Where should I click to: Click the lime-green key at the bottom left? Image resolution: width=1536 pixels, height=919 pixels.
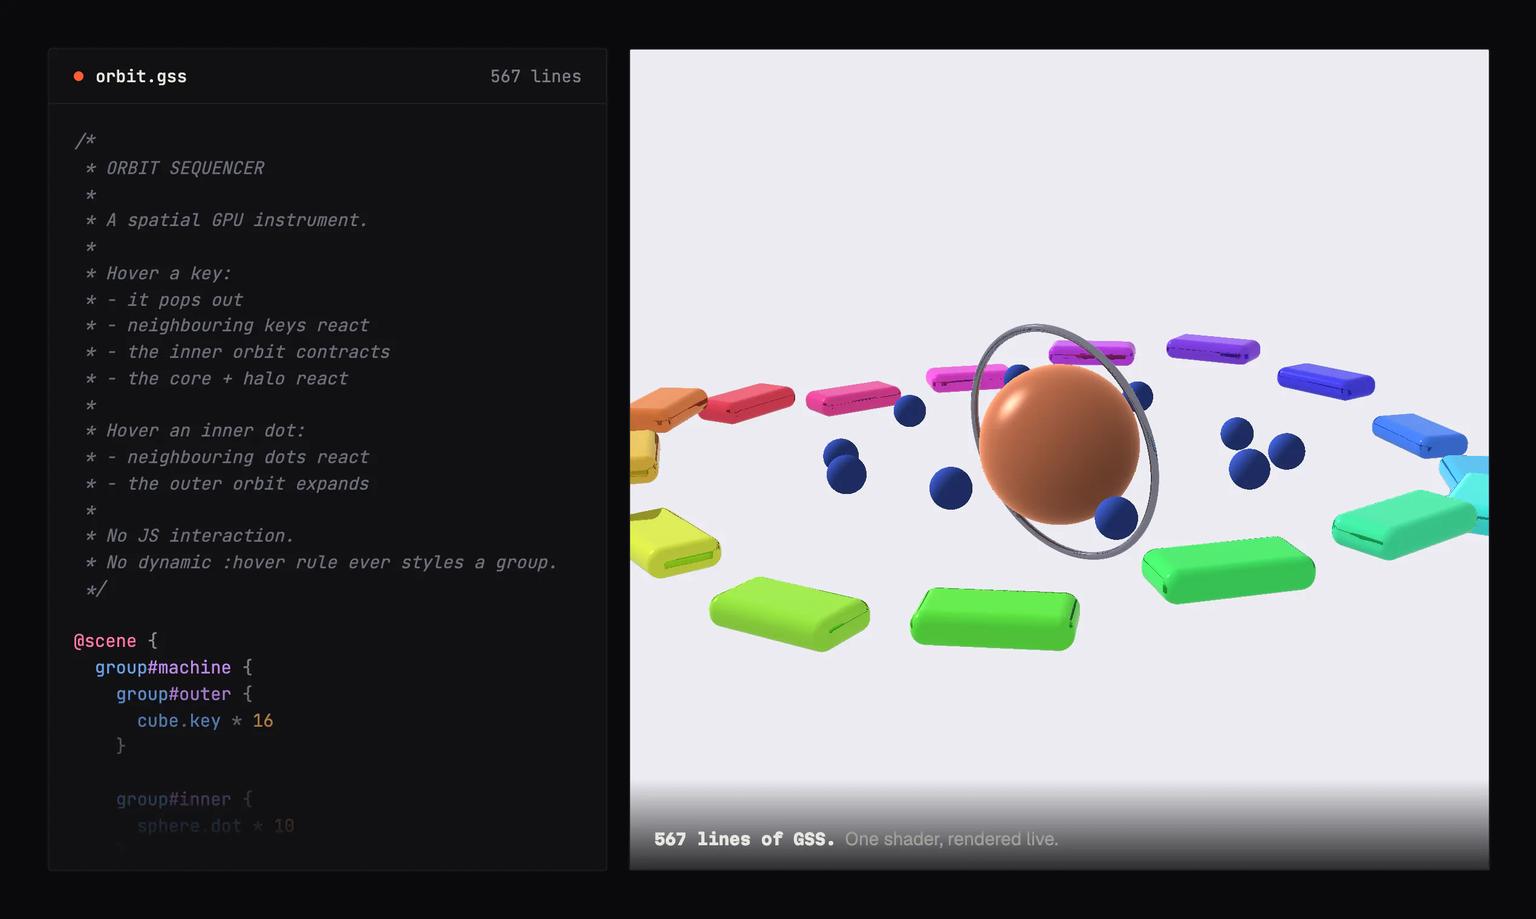point(789,613)
